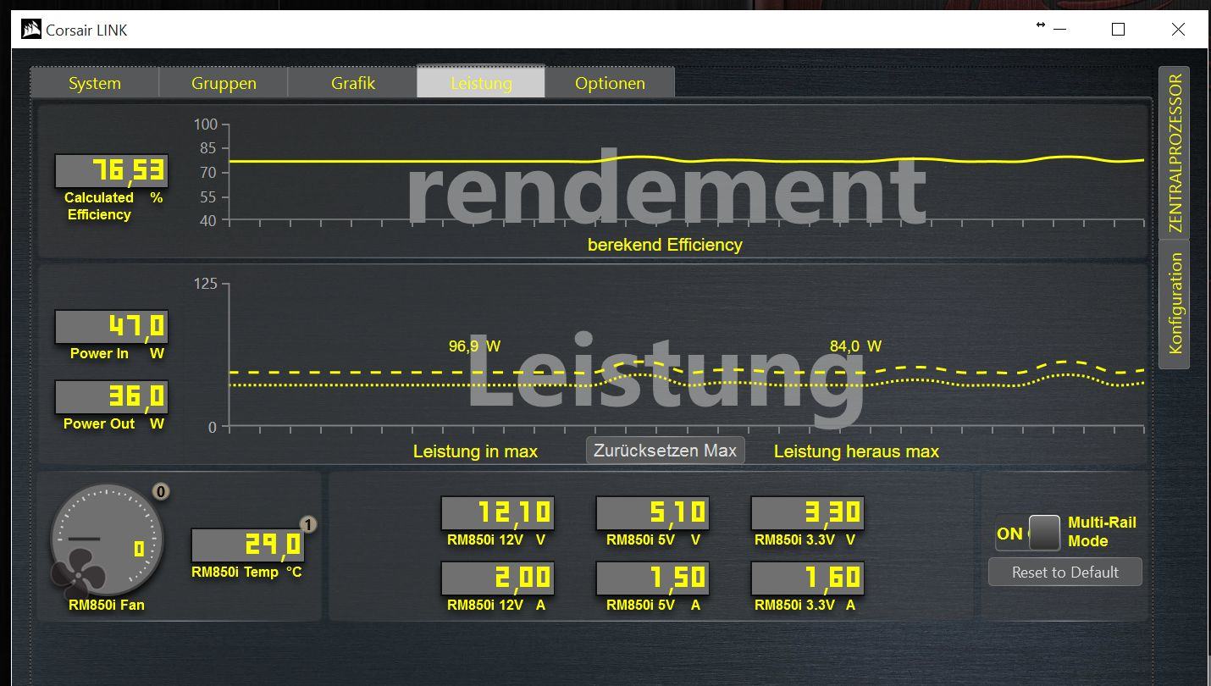Click the RM850i 3.3V voltage readout 3,30
This screenshot has width=1211, height=686.
(x=807, y=512)
